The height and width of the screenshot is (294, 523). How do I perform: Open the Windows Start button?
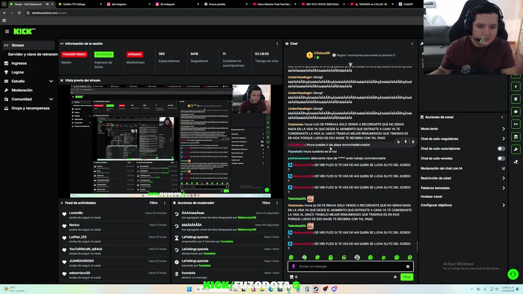[189, 290]
